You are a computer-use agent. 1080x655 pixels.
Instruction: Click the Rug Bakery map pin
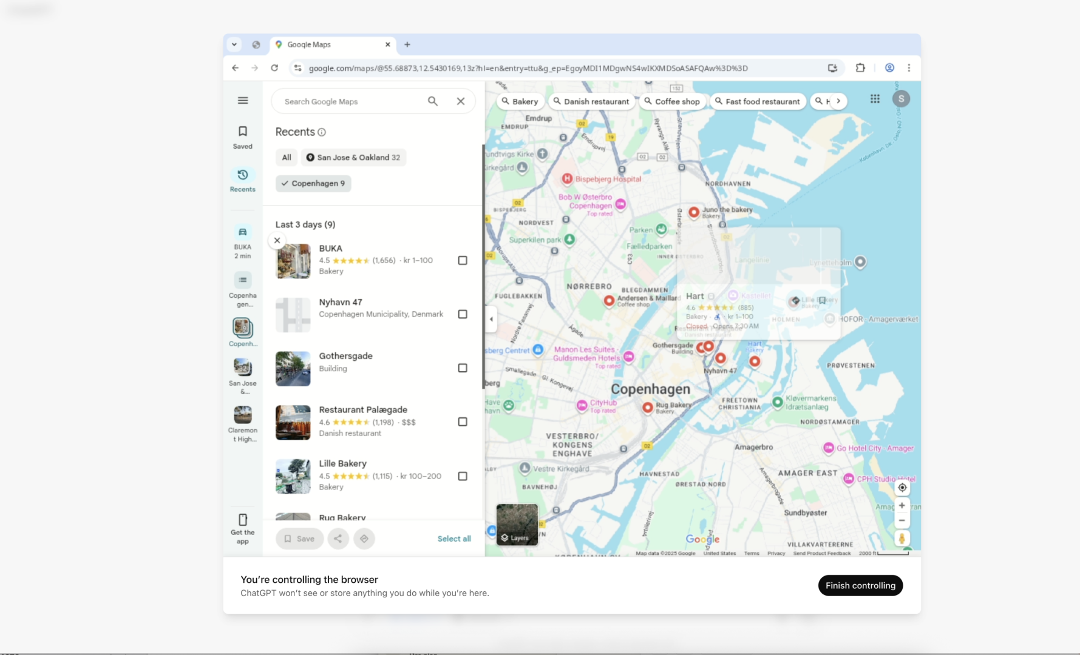coord(648,408)
